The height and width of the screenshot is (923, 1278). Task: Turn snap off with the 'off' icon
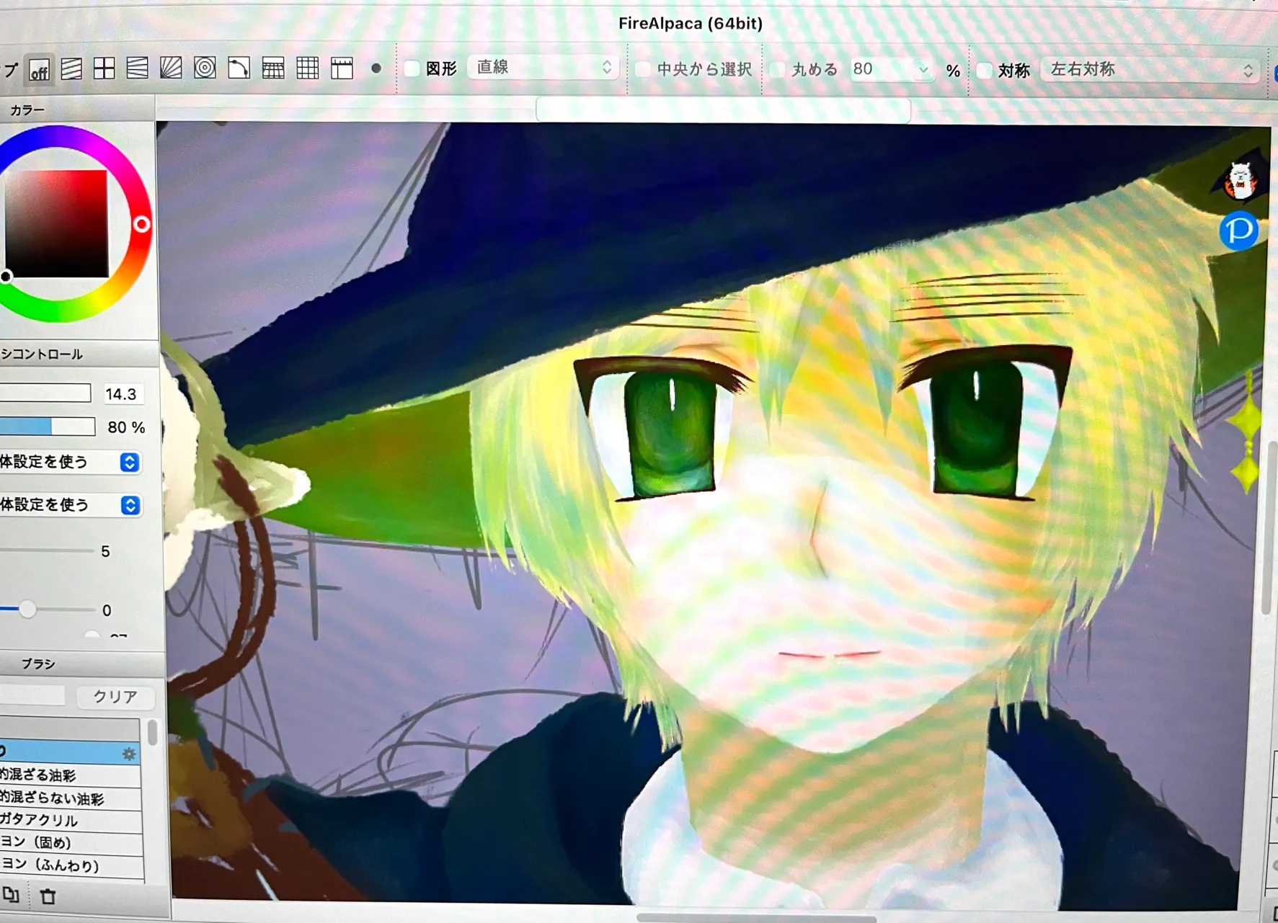[40, 70]
